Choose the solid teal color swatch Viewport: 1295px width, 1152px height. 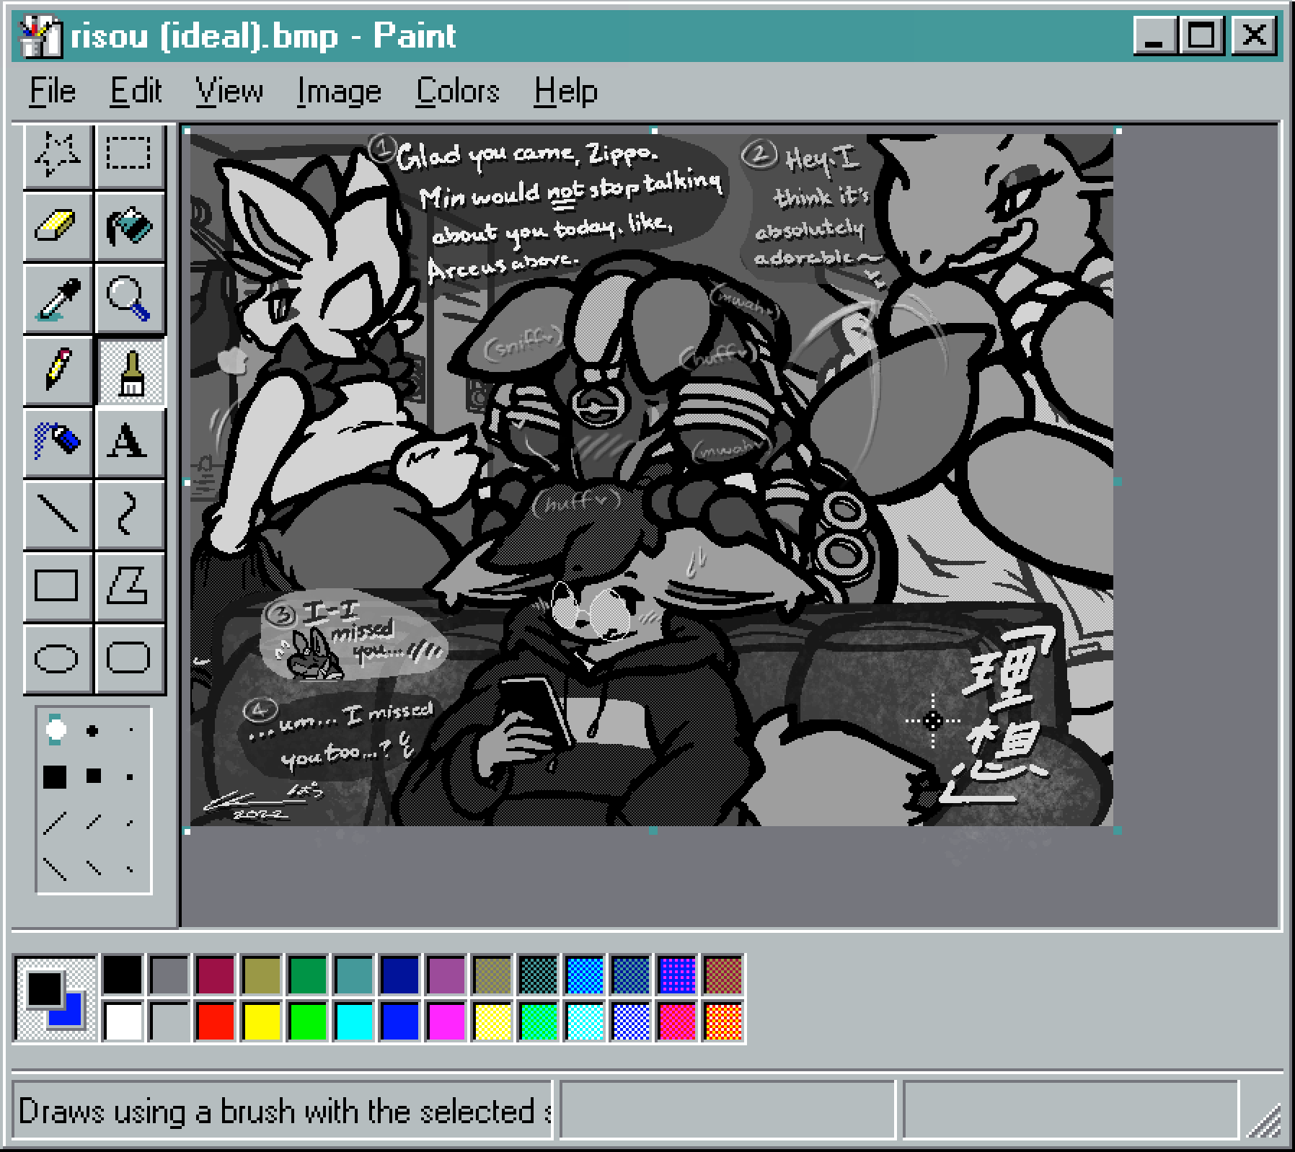[x=354, y=975]
